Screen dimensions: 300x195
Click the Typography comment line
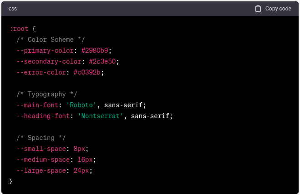[47, 94]
